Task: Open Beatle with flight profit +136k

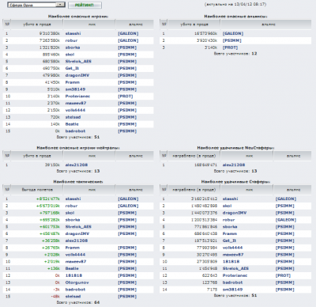Action: [x=72, y=268]
